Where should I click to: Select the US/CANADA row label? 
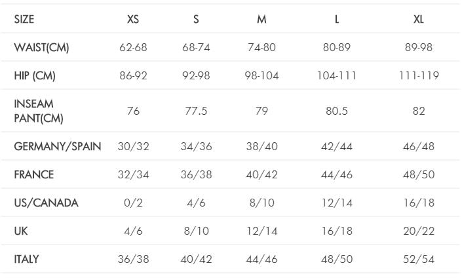(x=47, y=203)
